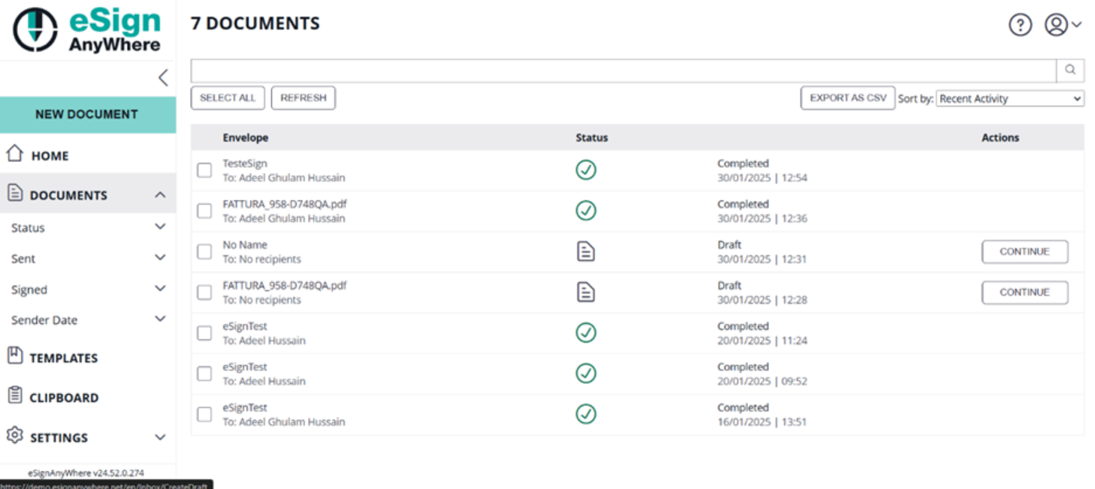Click the Templates bookmark icon in sidebar
Screen dimensions: 1095x489
point(15,357)
